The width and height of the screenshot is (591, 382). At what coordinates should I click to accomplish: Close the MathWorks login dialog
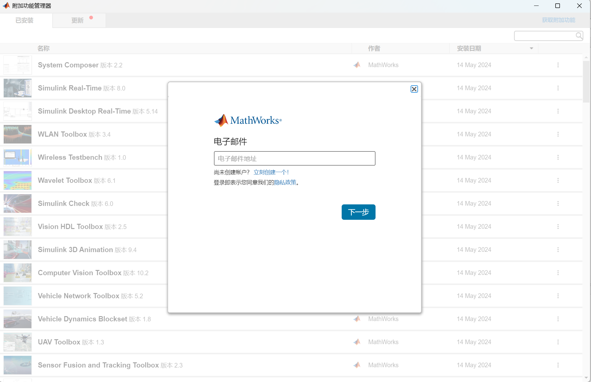[x=414, y=89]
